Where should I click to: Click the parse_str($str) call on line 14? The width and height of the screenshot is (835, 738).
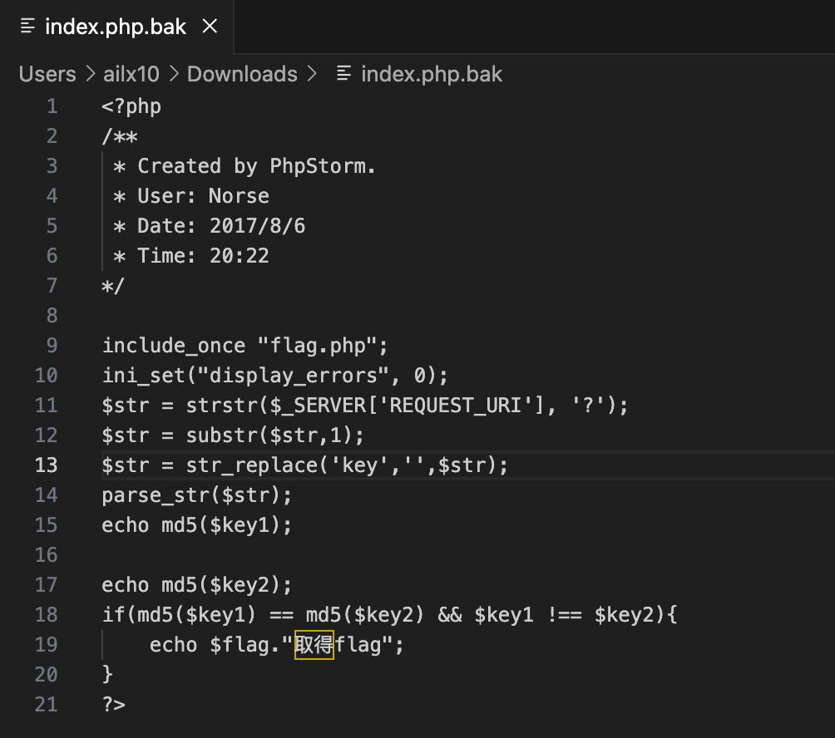coord(195,494)
